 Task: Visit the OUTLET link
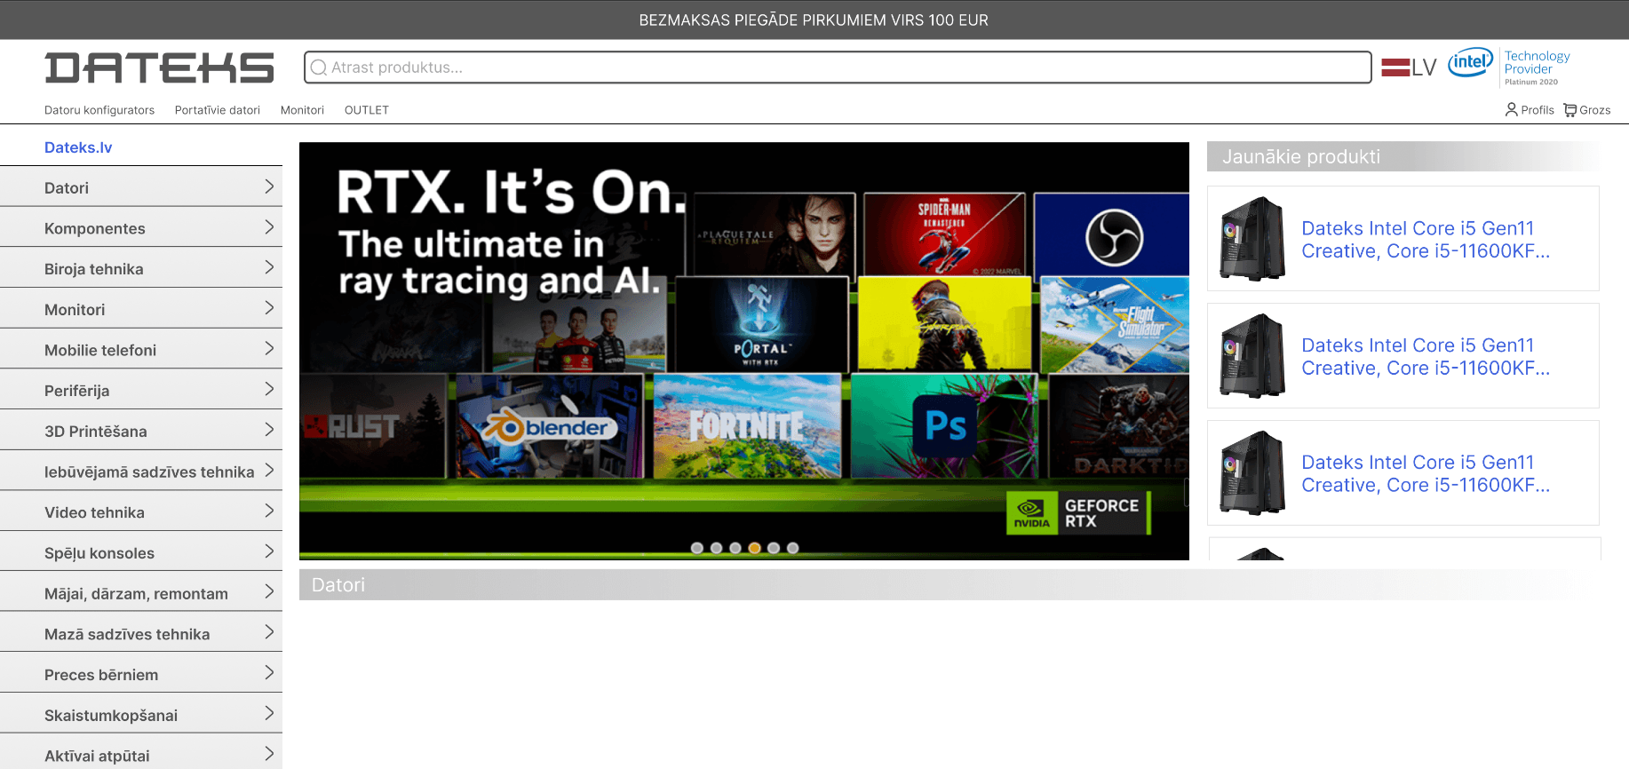367,110
